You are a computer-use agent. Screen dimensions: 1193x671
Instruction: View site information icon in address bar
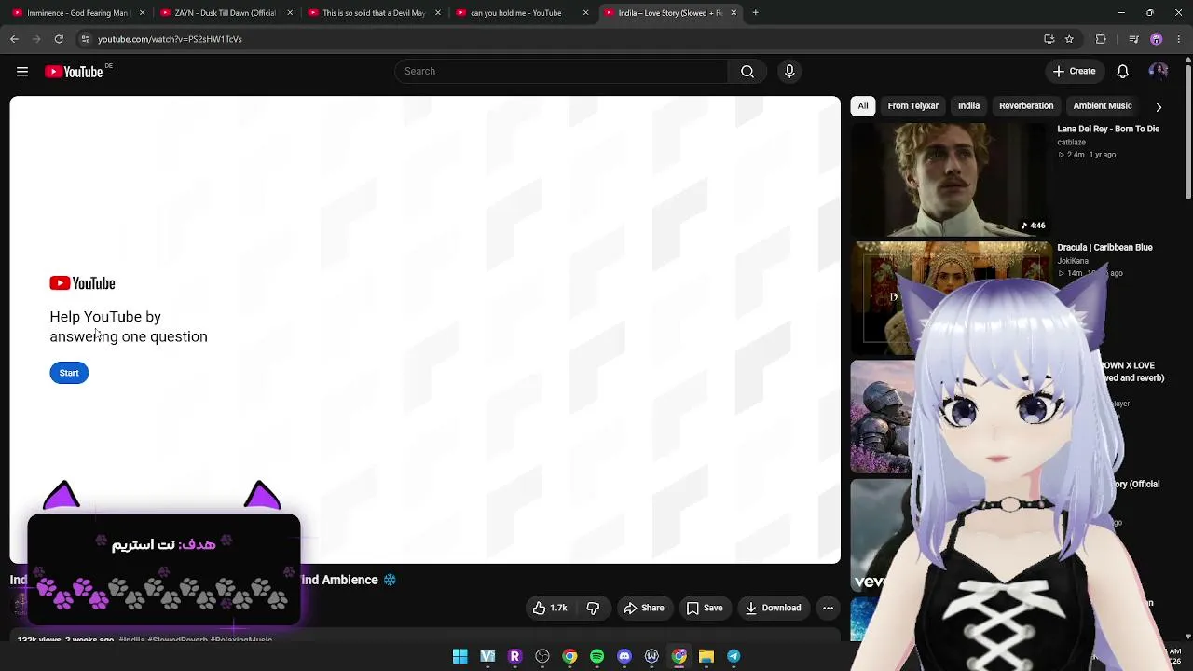[x=86, y=39]
